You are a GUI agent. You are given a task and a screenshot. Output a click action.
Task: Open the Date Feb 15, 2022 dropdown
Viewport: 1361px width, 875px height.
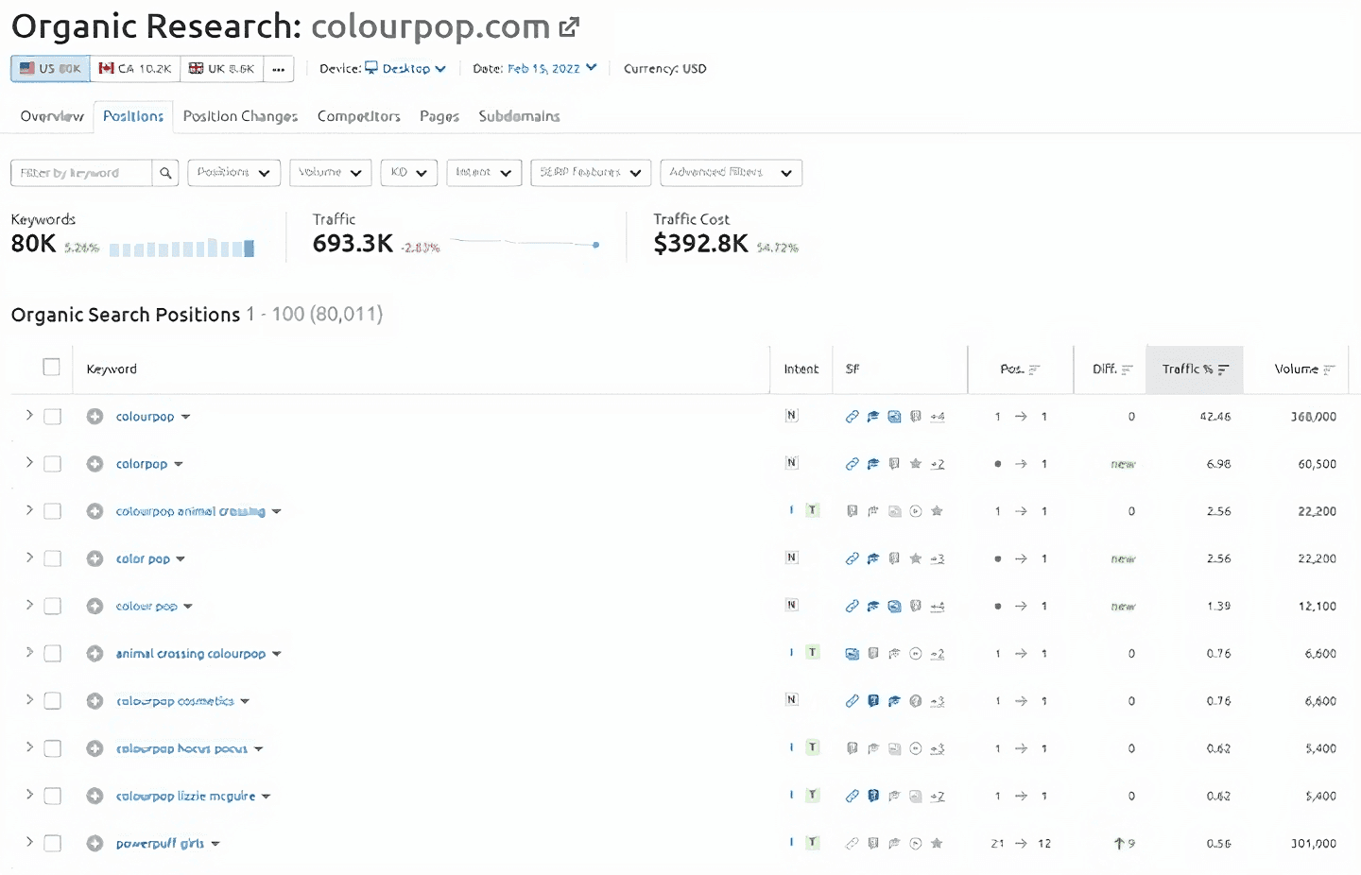pos(552,68)
